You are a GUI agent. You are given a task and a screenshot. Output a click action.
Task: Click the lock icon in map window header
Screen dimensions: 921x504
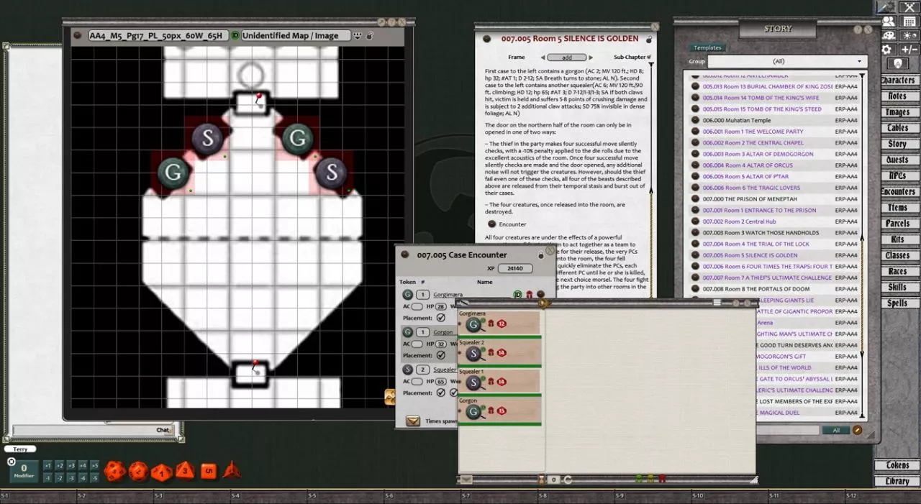coord(370,35)
